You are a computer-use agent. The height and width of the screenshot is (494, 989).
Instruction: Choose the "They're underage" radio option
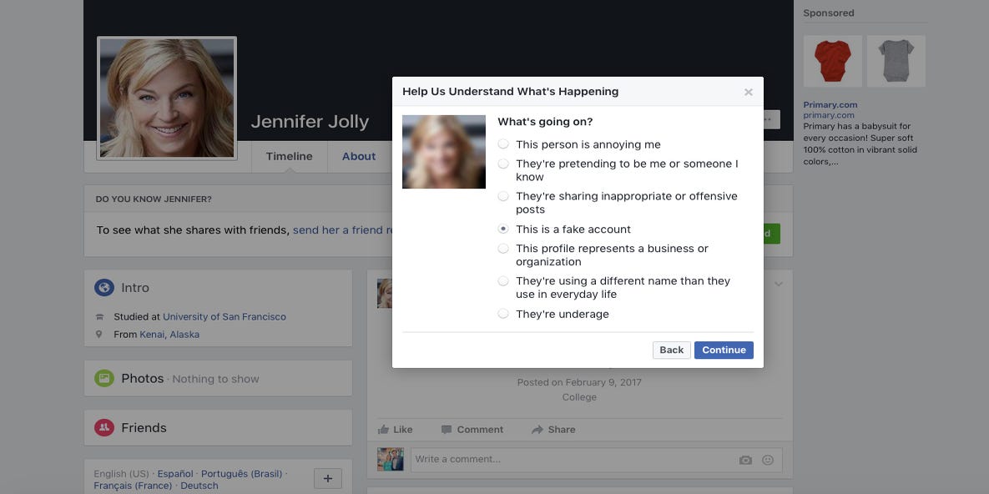coord(503,314)
